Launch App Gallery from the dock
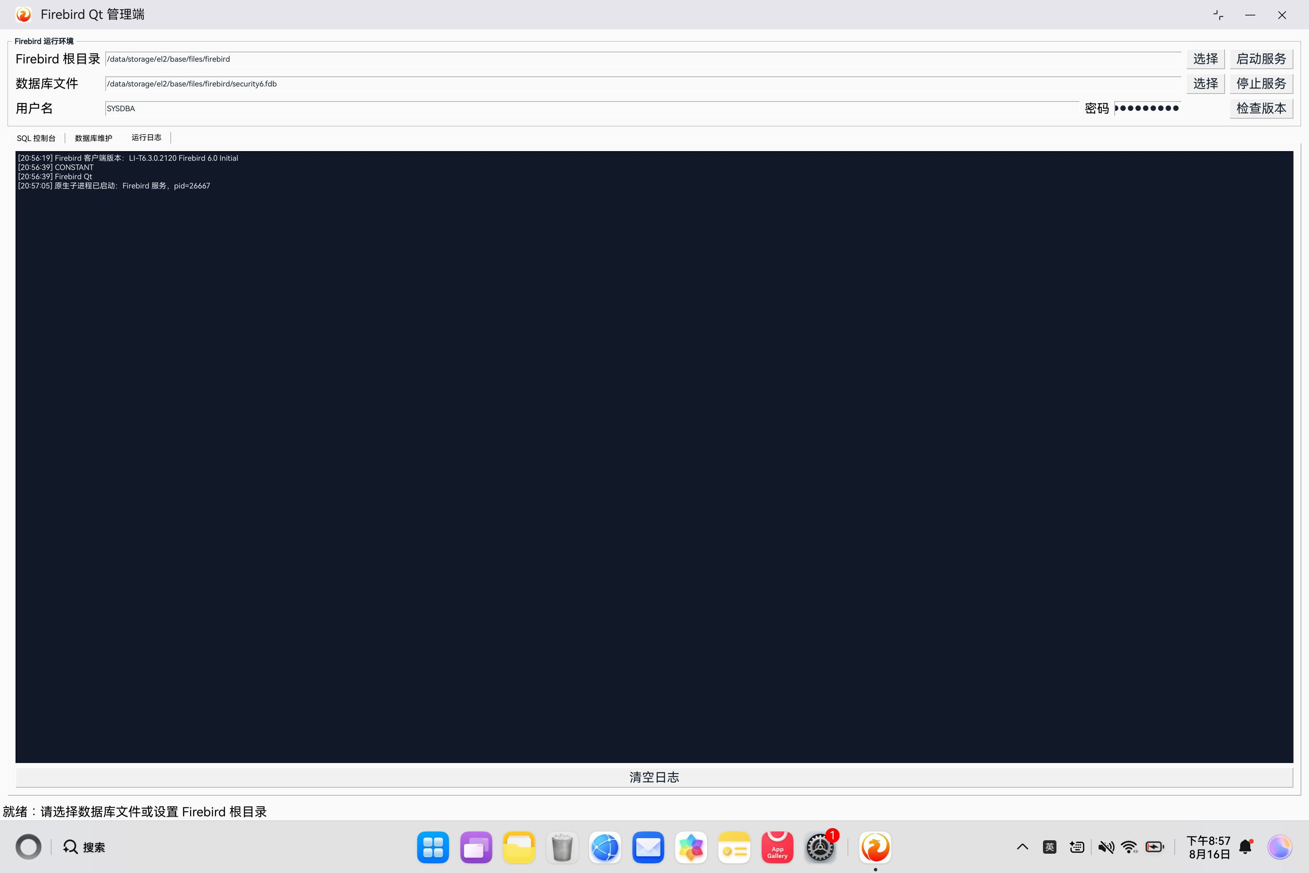The height and width of the screenshot is (873, 1309). click(x=777, y=847)
